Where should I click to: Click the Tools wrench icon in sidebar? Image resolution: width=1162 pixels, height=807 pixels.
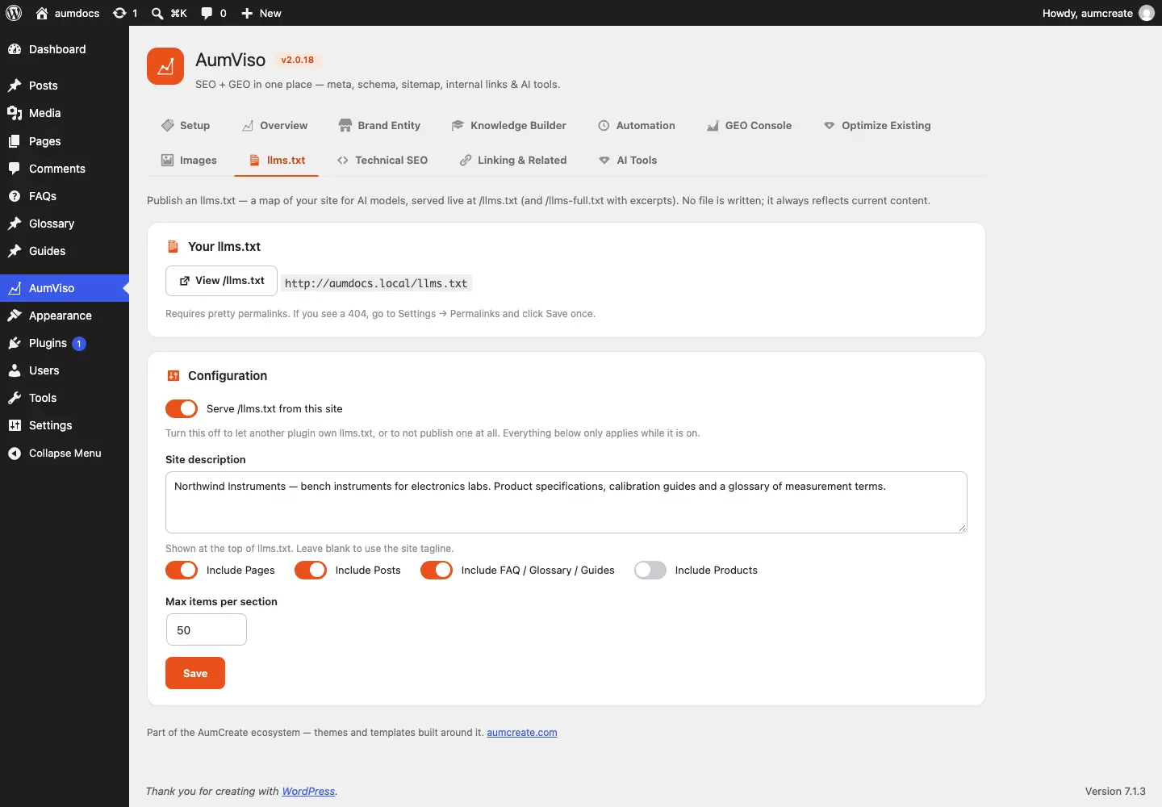coord(15,398)
